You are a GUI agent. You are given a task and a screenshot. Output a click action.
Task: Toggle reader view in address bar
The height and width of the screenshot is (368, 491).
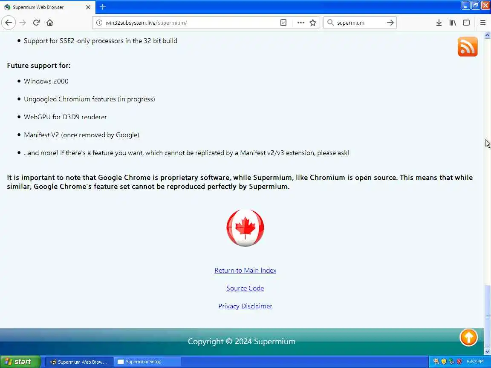click(x=283, y=23)
